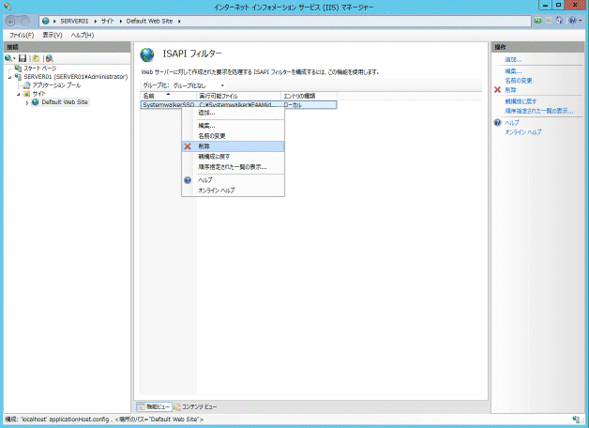Click 名前の変更 link in the actions pane
The width and height of the screenshot is (589, 428).
tap(519, 81)
